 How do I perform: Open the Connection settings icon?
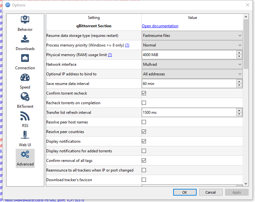[x=25, y=58]
